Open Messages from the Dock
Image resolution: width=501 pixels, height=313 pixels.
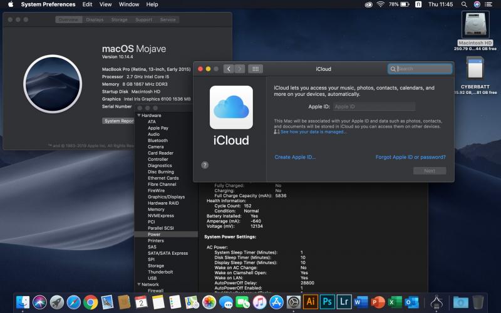click(226, 302)
